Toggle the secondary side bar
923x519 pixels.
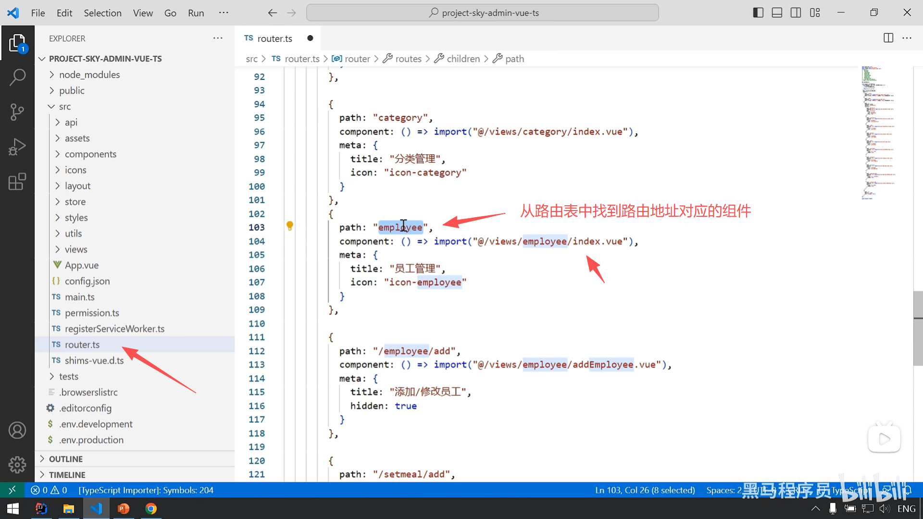click(x=796, y=13)
